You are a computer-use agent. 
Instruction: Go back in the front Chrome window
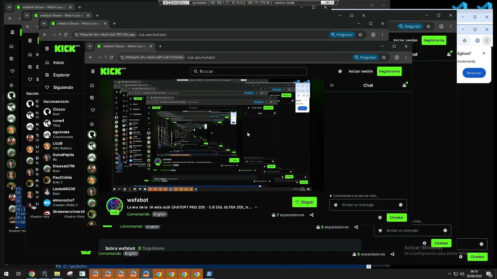(90, 57)
